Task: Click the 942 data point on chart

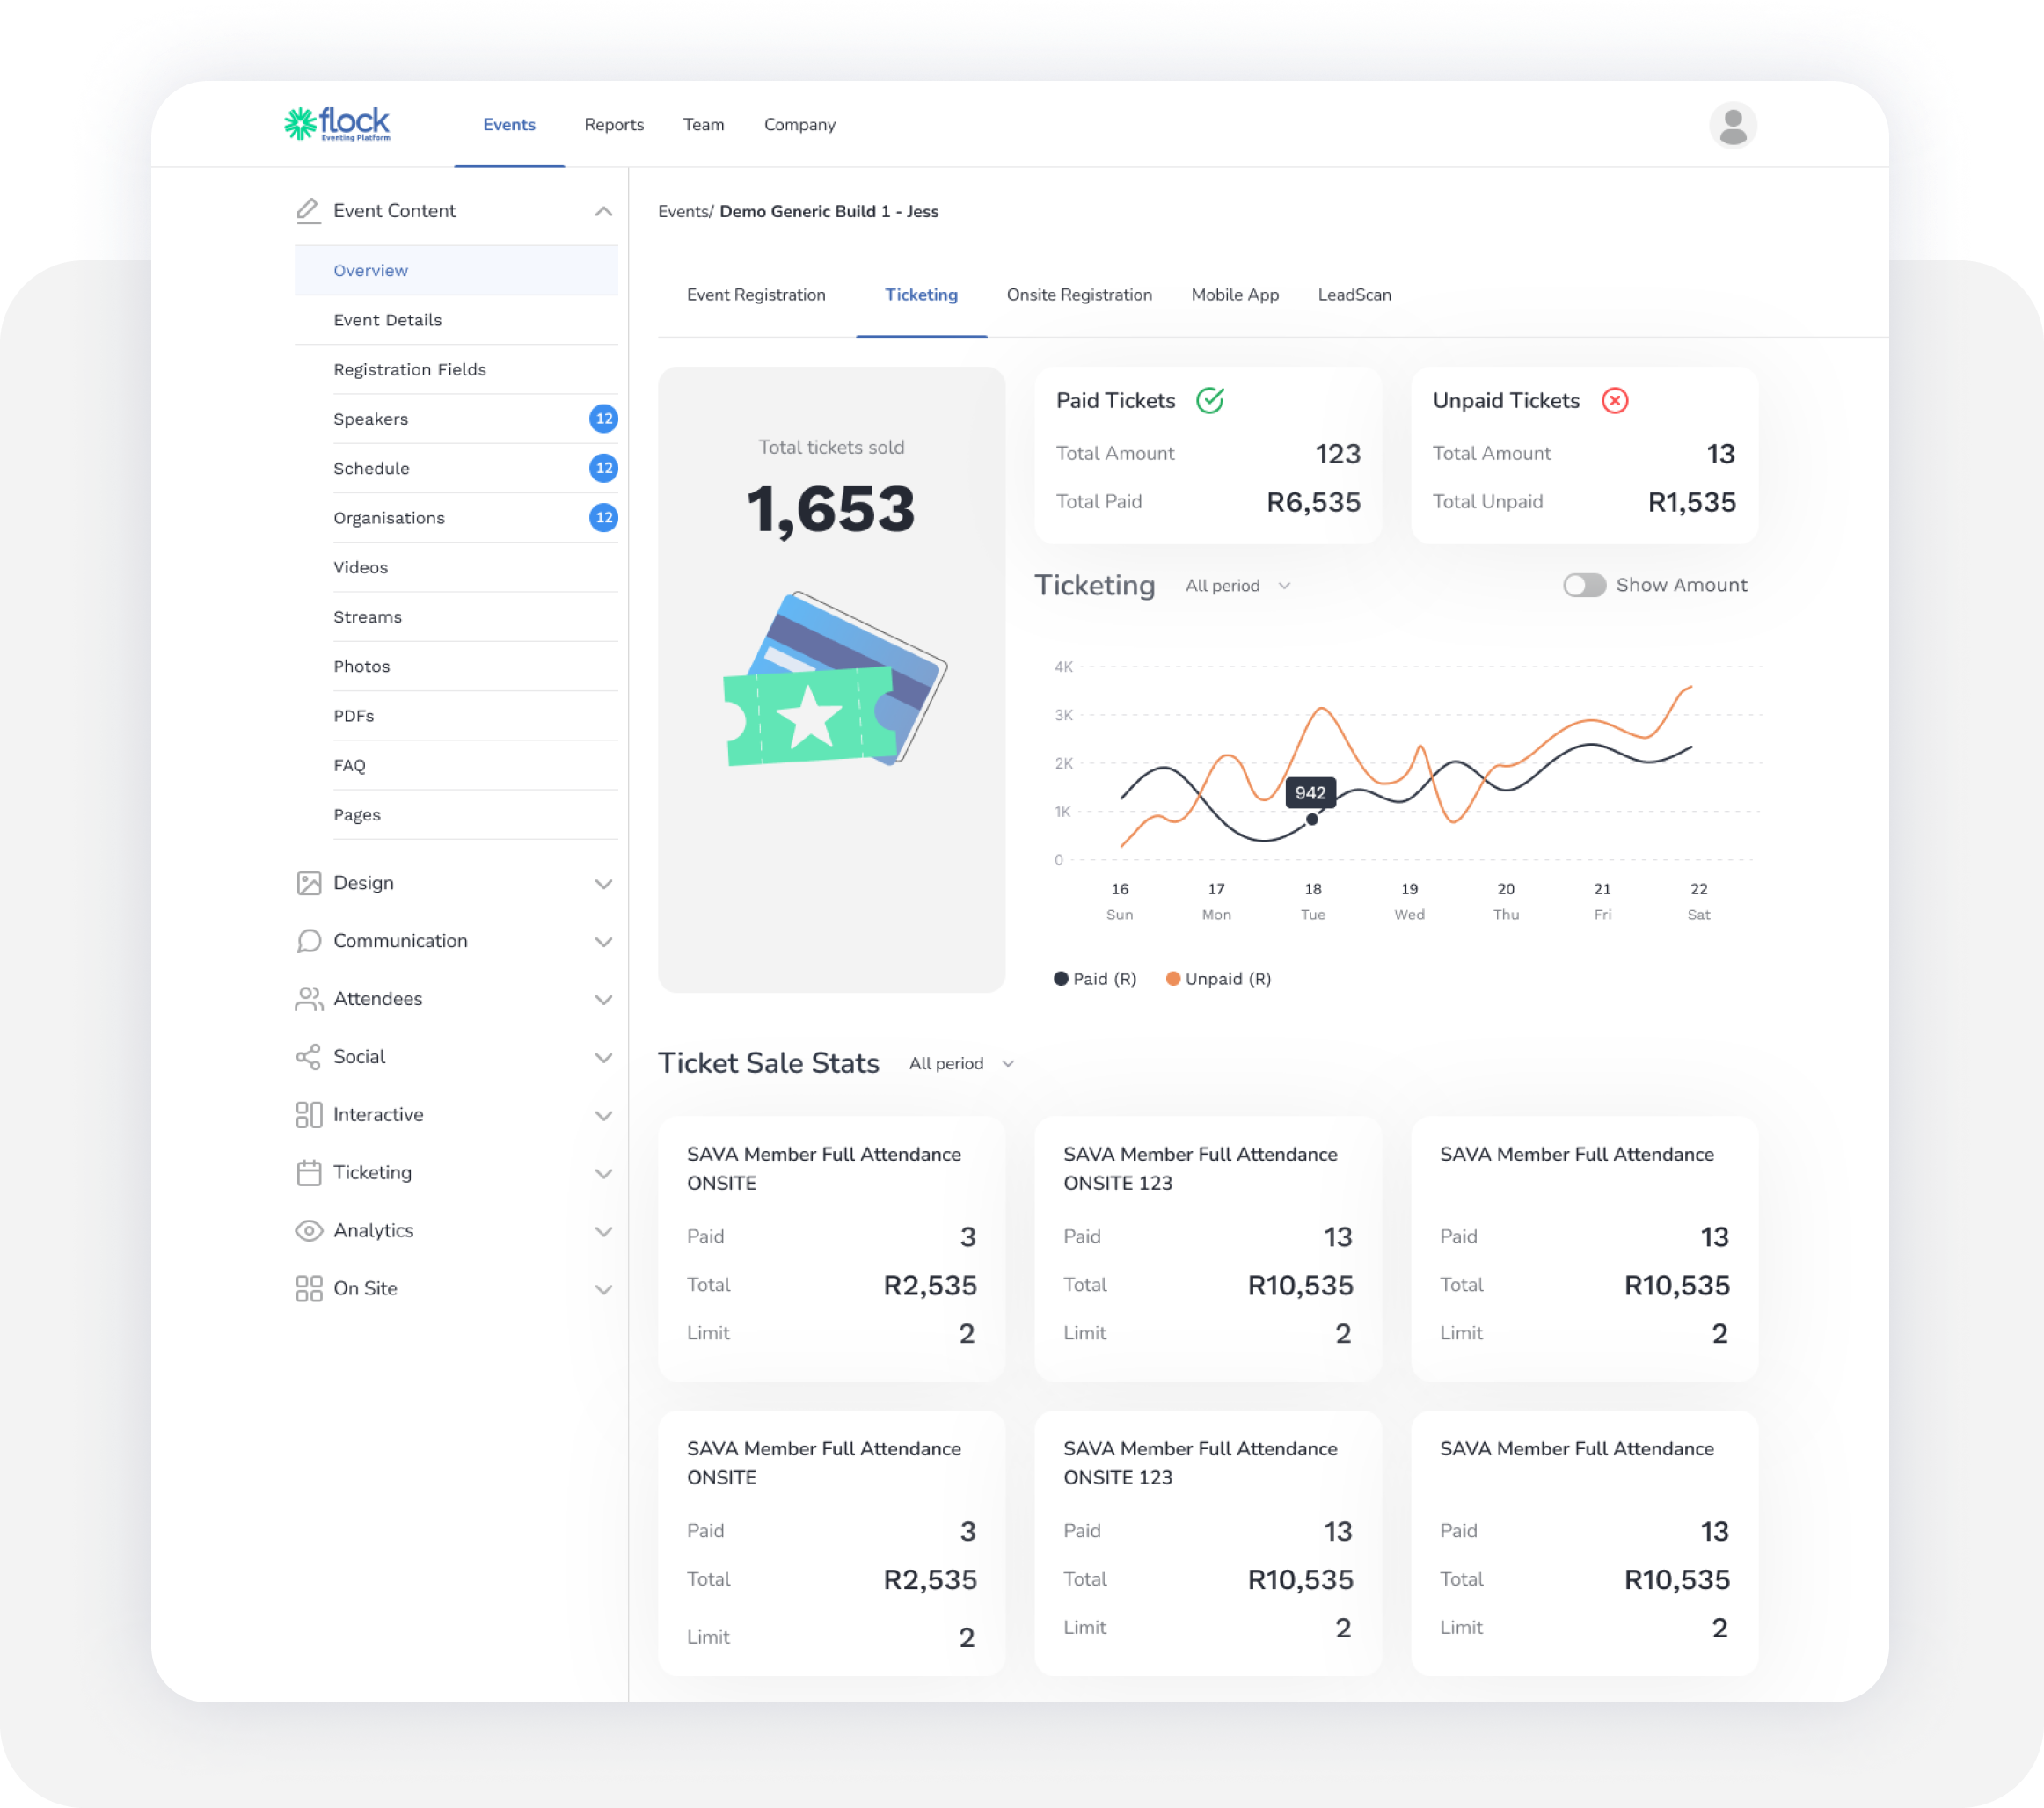Action: [1312, 819]
